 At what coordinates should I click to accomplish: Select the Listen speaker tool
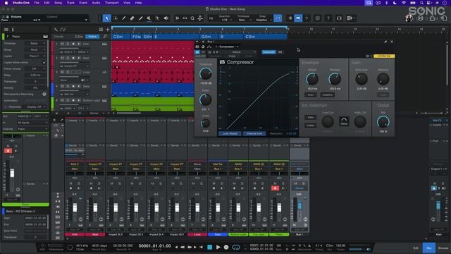click(x=166, y=18)
